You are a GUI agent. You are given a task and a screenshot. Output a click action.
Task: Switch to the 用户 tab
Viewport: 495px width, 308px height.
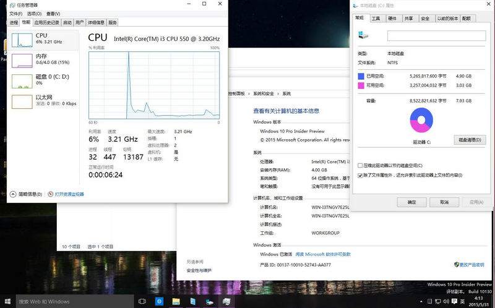tap(80, 22)
